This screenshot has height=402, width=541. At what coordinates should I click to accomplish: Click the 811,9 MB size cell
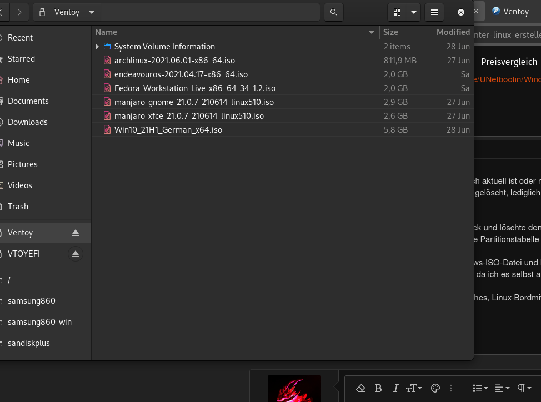[x=400, y=61]
